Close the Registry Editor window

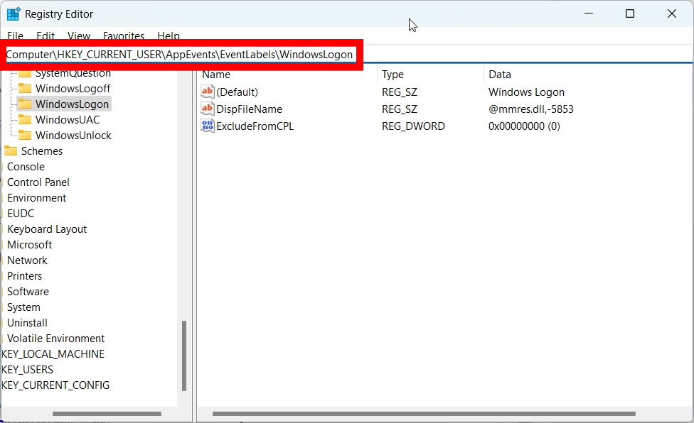point(672,13)
